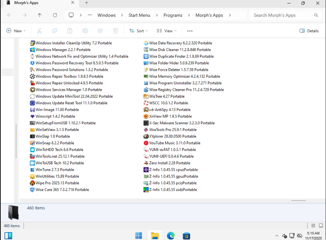Image resolution: width=326 pixels, height=240 pixels.
Task: Switch to details list view in status bar
Action: tap(313, 225)
